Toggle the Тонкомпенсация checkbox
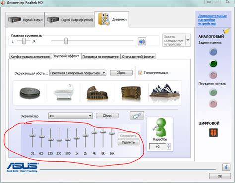The image size is (235, 183). (x=140, y=73)
